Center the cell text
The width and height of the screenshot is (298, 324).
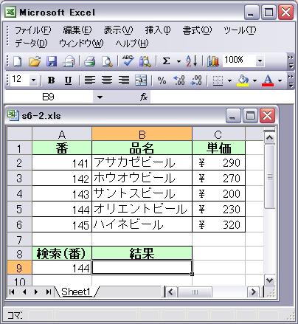[107, 80]
